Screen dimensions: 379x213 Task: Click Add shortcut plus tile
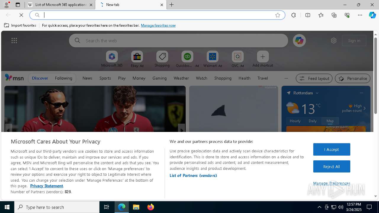tap(263, 59)
